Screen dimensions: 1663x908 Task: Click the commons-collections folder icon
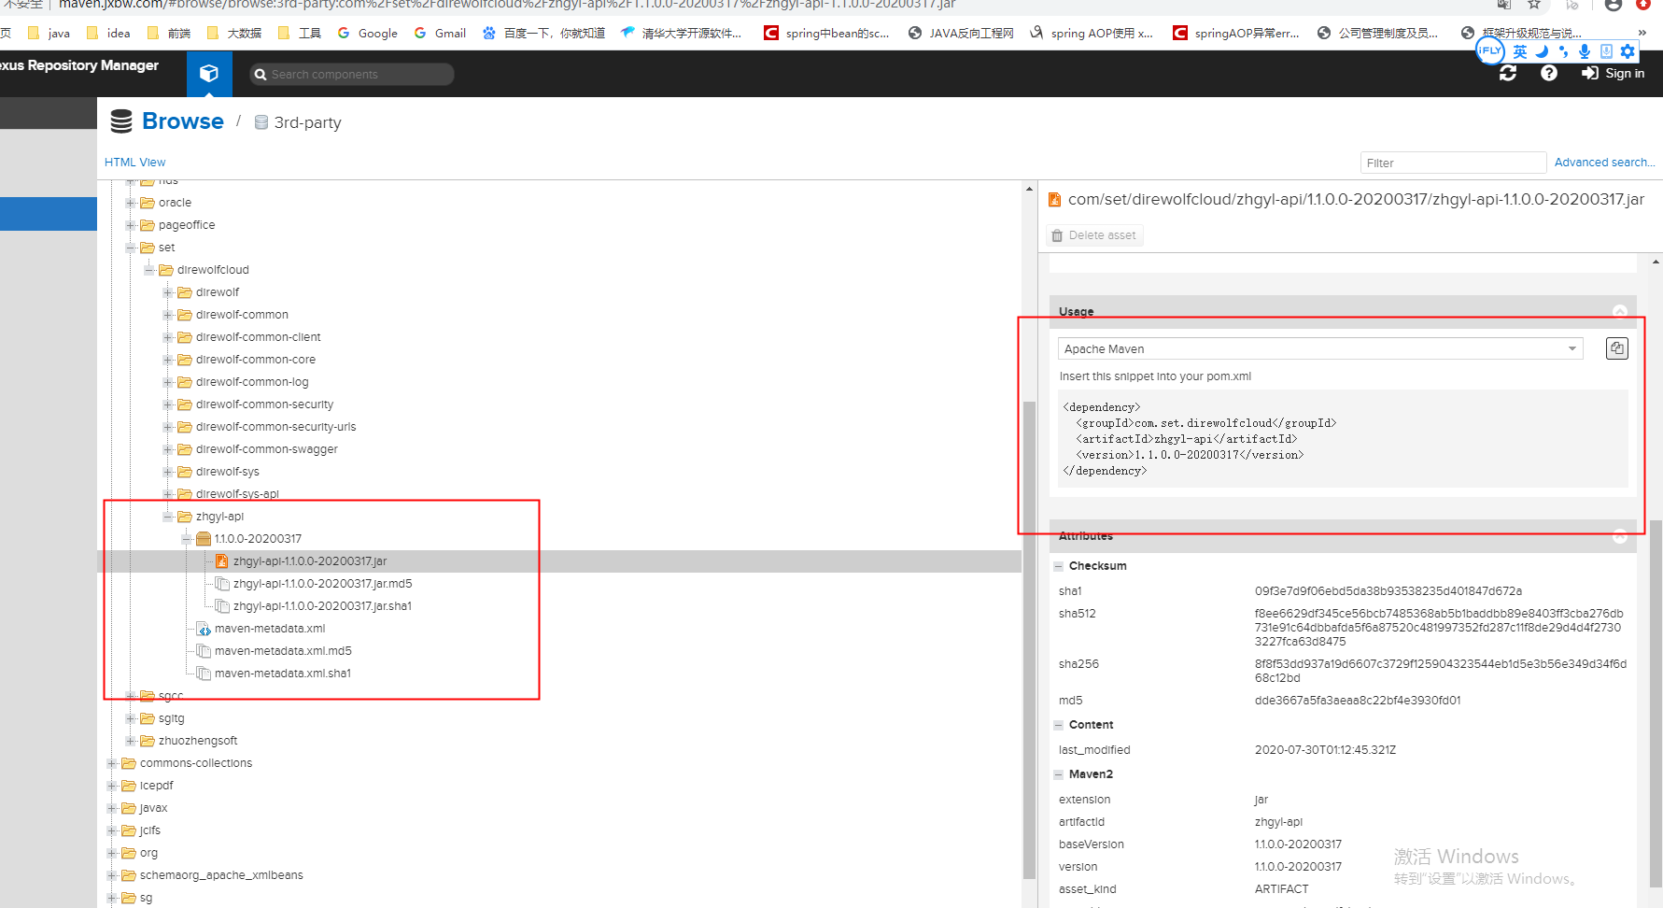[x=129, y=763]
